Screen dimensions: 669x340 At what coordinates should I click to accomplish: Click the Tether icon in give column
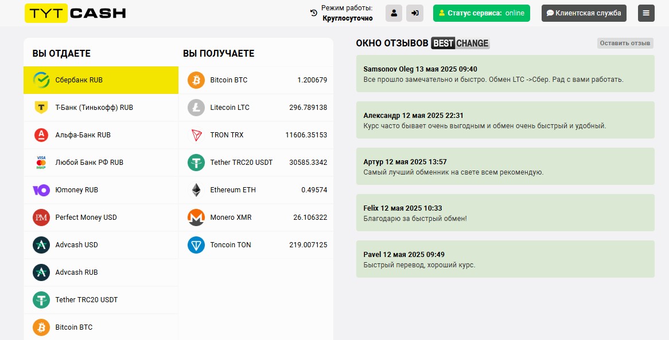tap(41, 299)
